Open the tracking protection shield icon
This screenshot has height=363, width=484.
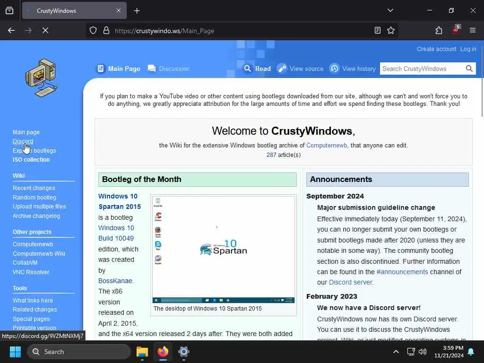coord(93,31)
